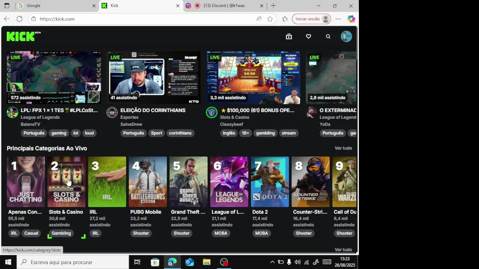This screenshot has width=479, height=269.
Task: Open the Dota 2 category card
Action: click(x=270, y=182)
